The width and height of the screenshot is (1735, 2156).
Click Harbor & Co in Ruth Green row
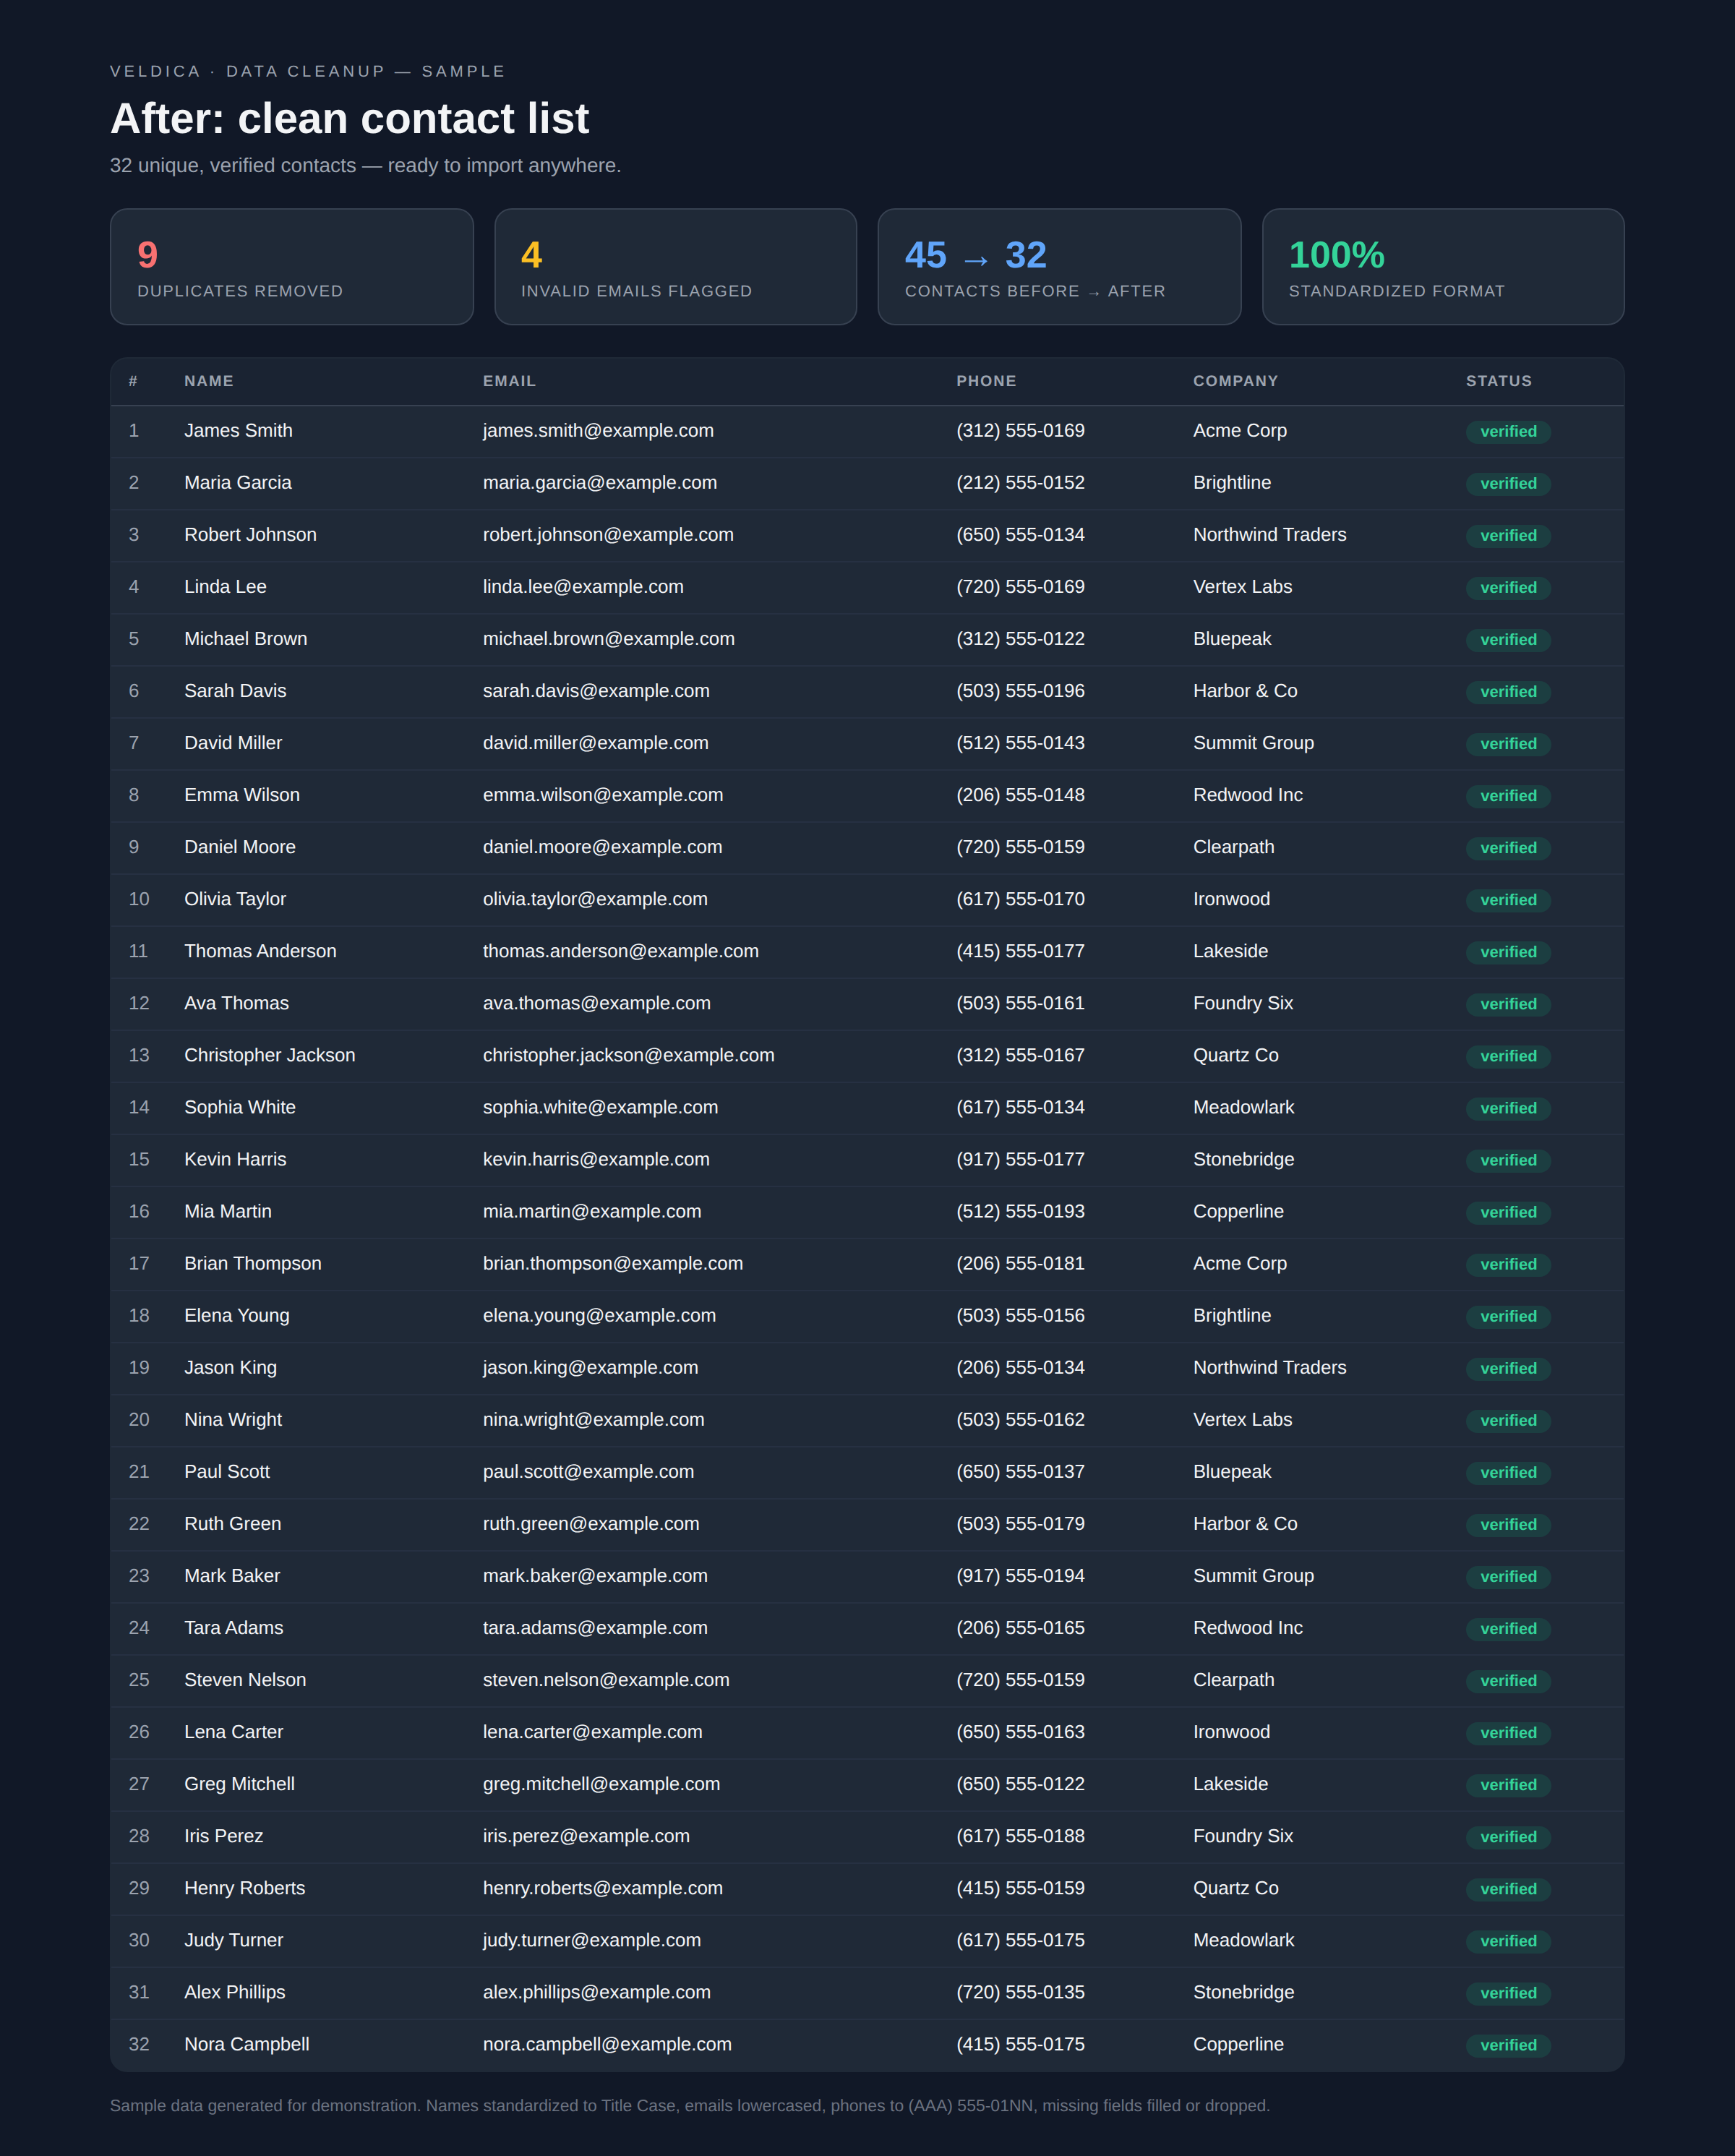[1245, 1523]
